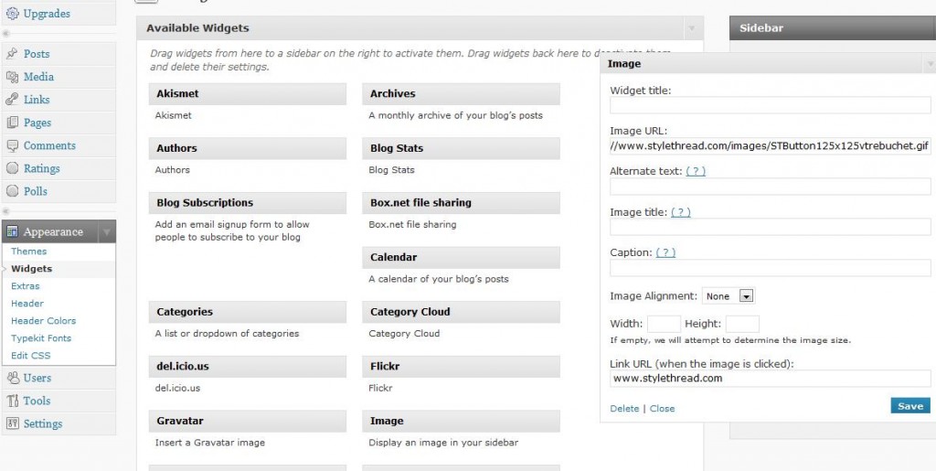
Task: Click the Upgrades gear icon
Action: tap(12, 14)
